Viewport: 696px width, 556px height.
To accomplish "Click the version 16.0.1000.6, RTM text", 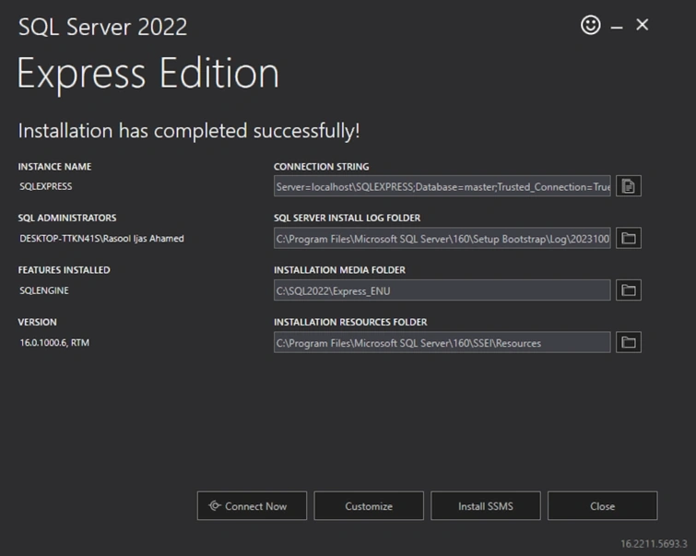I will coord(54,343).
